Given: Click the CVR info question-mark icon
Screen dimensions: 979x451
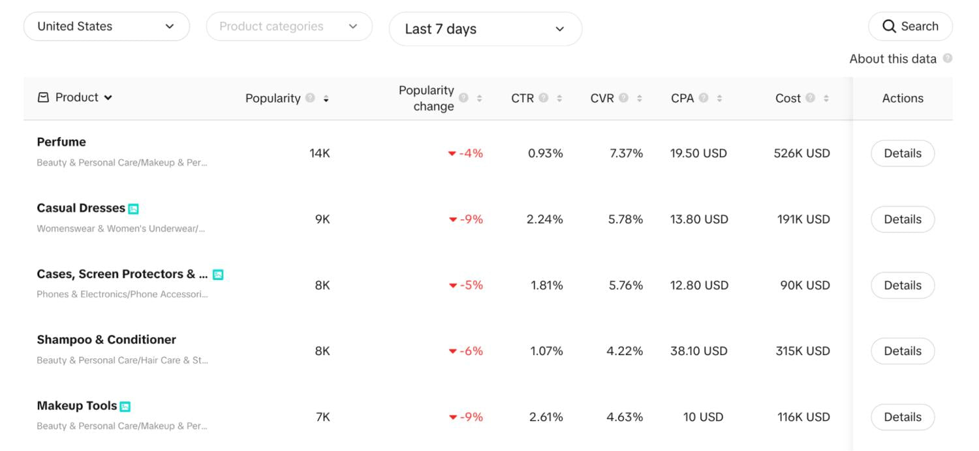Looking at the screenshot, I should coord(624,99).
